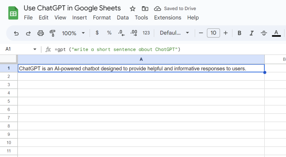
Task: Click the Redo arrow icon
Action: [28, 33]
